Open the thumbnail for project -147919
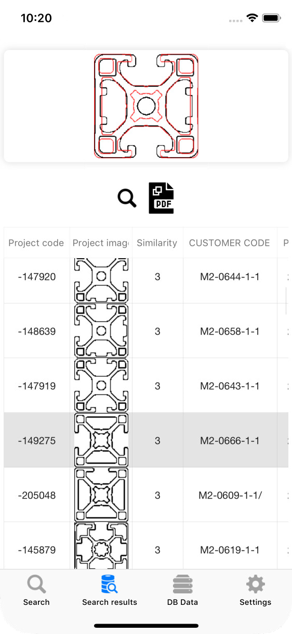This screenshot has height=634, width=292. coord(101,385)
